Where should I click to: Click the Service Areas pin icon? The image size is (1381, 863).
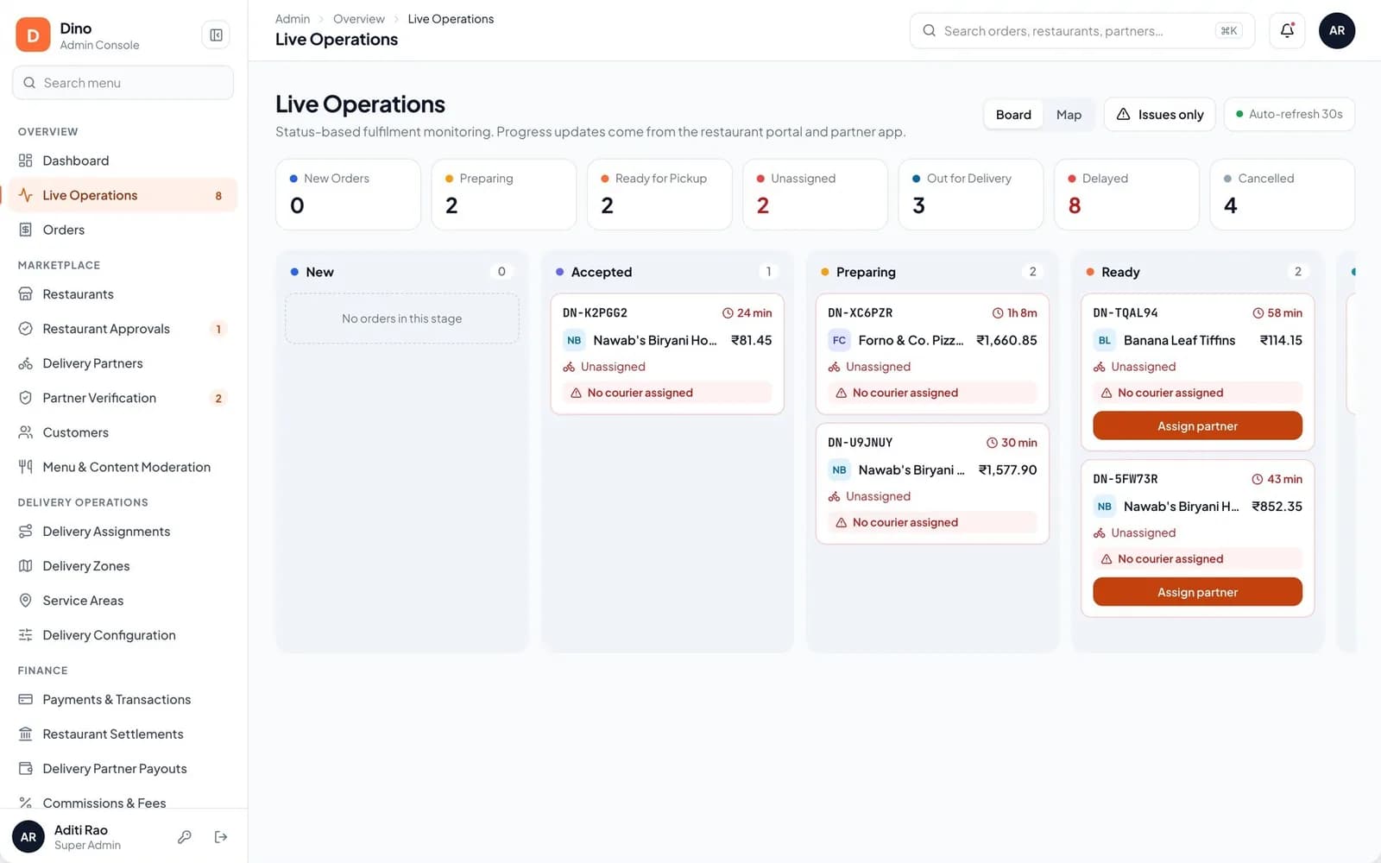[x=26, y=601]
